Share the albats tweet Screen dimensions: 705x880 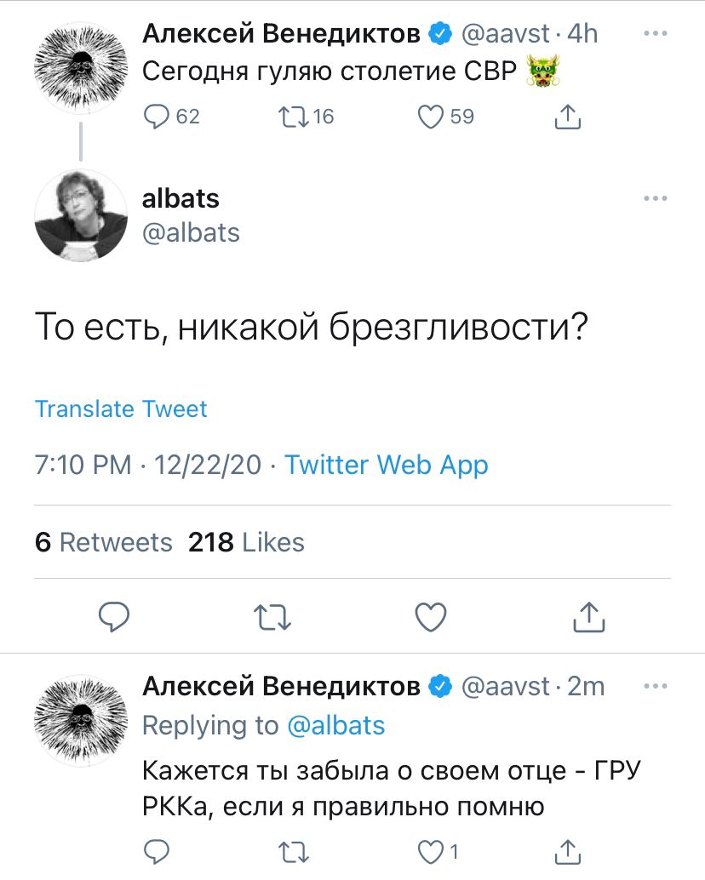(589, 617)
